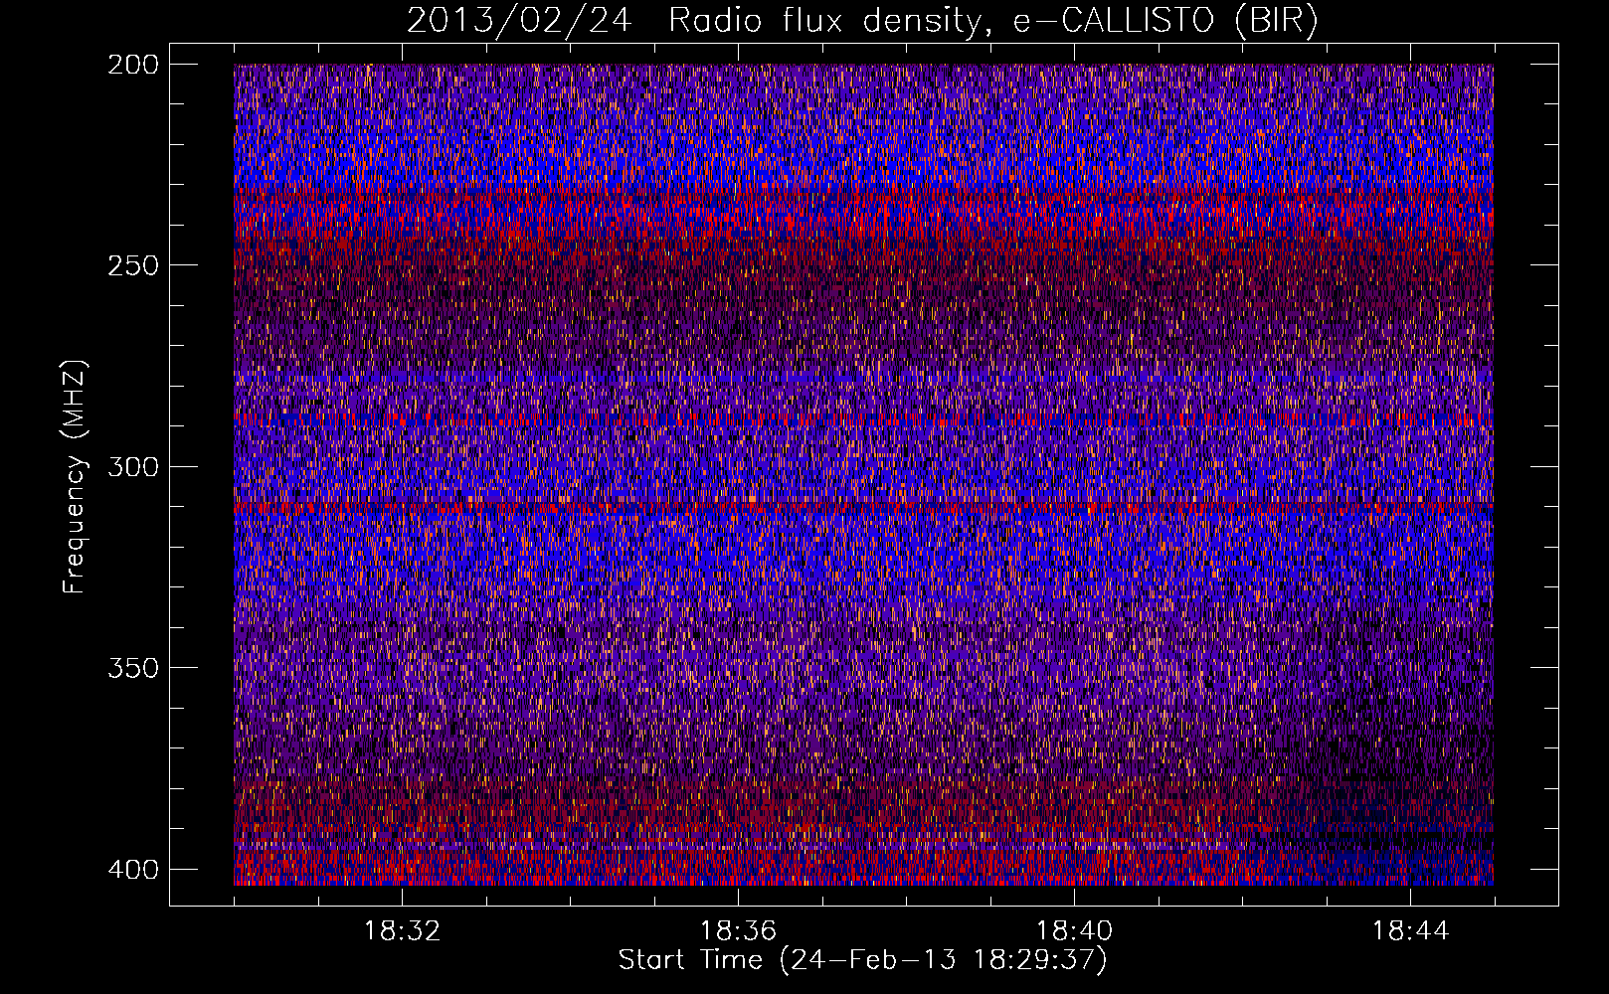Screen dimensions: 1609x994
Task: Click the 18:44 time tick label
Action: pyautogui.click(x=1410, y=931)
